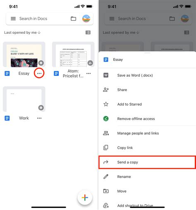196x210 pixels.
Task: Open more options for Atom: Pricelist document
Action: tap(88, 73)
